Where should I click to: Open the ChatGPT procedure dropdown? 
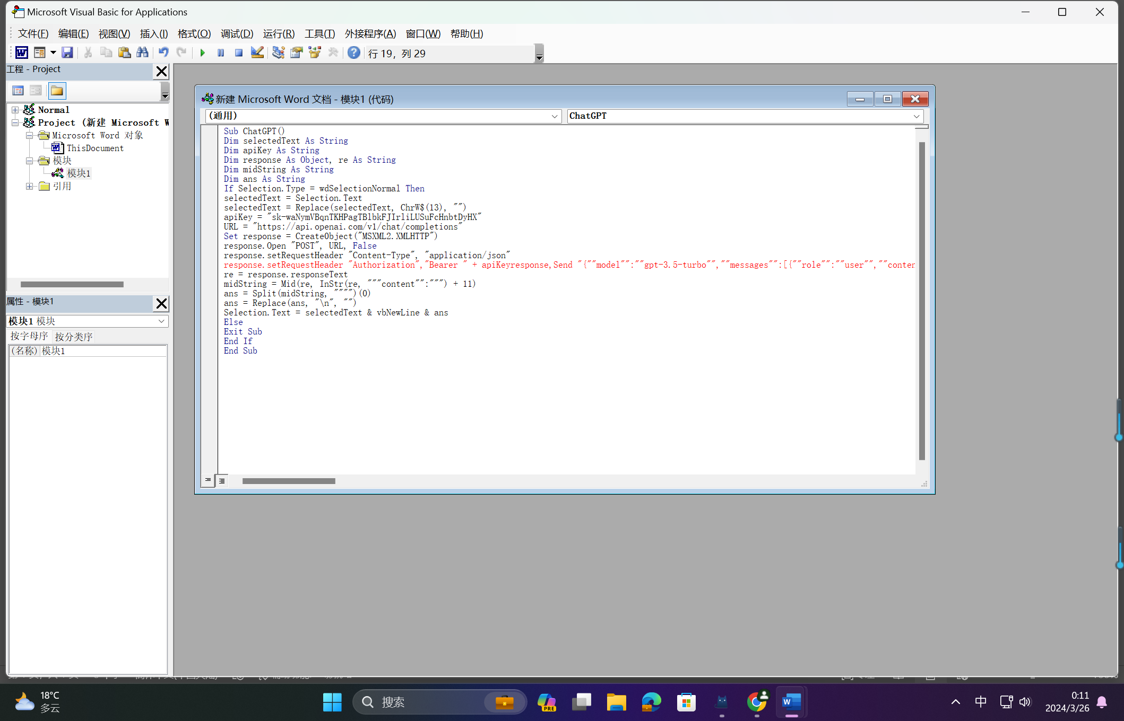tap(916, 116)
